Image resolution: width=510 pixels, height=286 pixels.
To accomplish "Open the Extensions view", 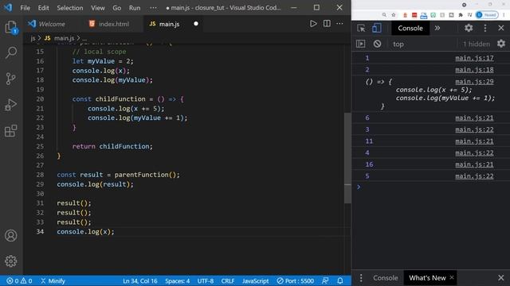I will point(11,131).
